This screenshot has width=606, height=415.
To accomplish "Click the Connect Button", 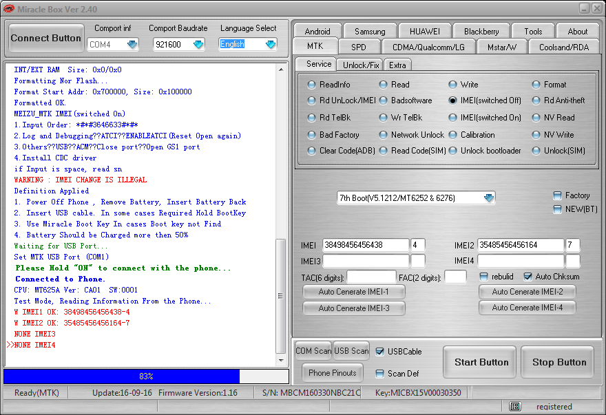I will (x=46, y=38).
